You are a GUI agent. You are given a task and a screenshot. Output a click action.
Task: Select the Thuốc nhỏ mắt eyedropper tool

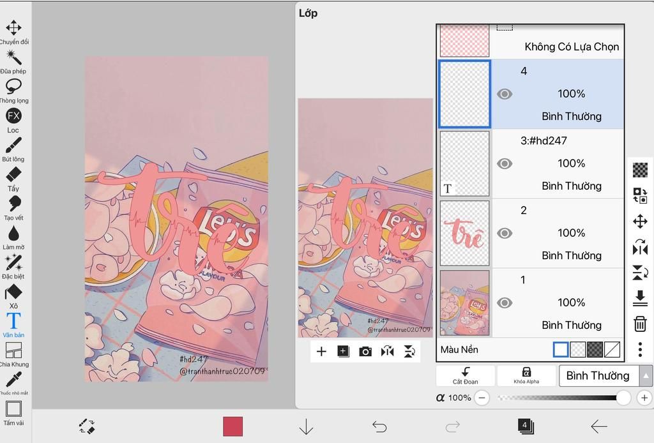click(13, 384)
